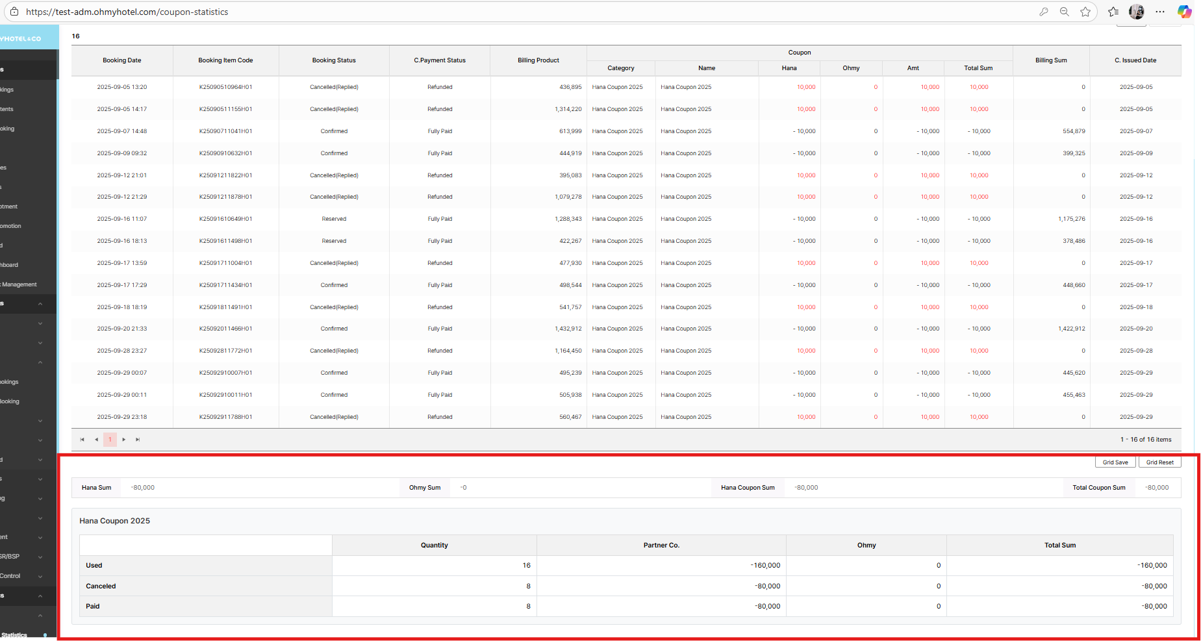
Task: Go to the first page of the grid
Action: pos(82,440)
